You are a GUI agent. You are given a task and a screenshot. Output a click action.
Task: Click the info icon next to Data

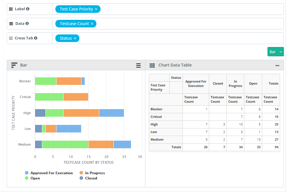(27, 24)
